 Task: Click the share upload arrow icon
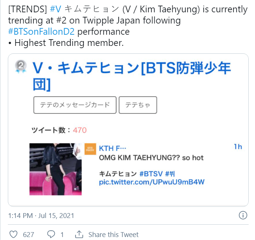click(79, 234)
